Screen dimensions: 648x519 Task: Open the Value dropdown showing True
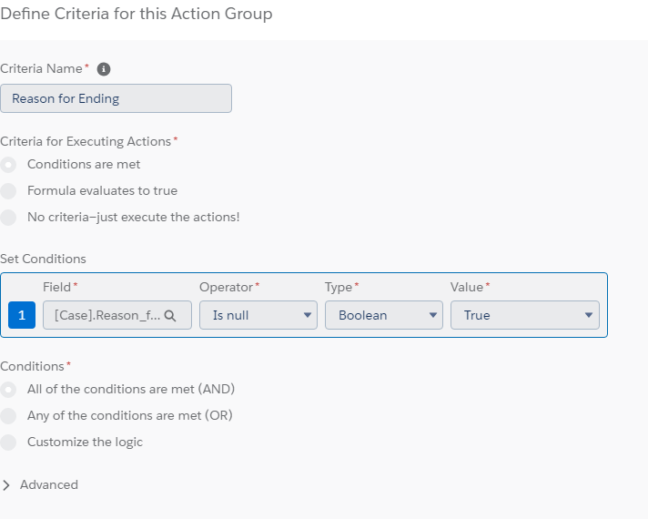(x=524, y=315)
